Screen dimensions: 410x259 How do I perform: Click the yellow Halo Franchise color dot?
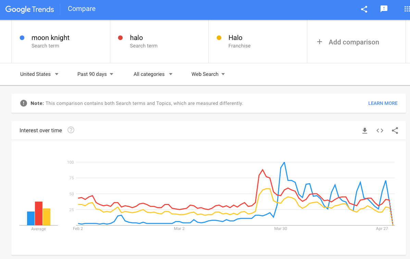click(x=219, y=38)
